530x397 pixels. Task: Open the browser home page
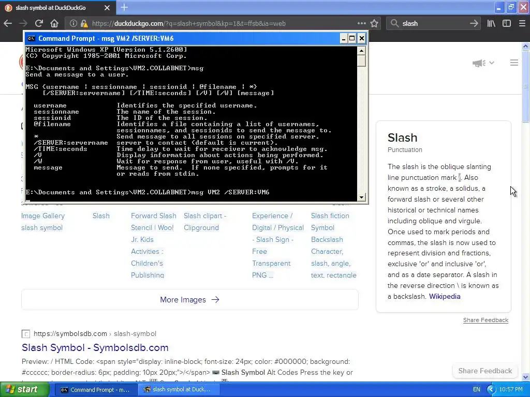pyautogui.click(x=54, y=23)
